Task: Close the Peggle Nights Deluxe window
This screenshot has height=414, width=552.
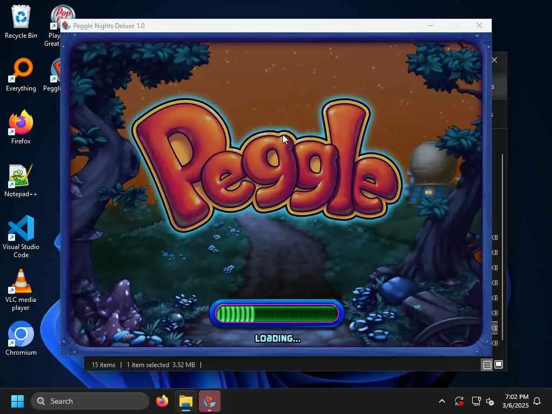Action: pyautogui.click(x=479, y=25)
